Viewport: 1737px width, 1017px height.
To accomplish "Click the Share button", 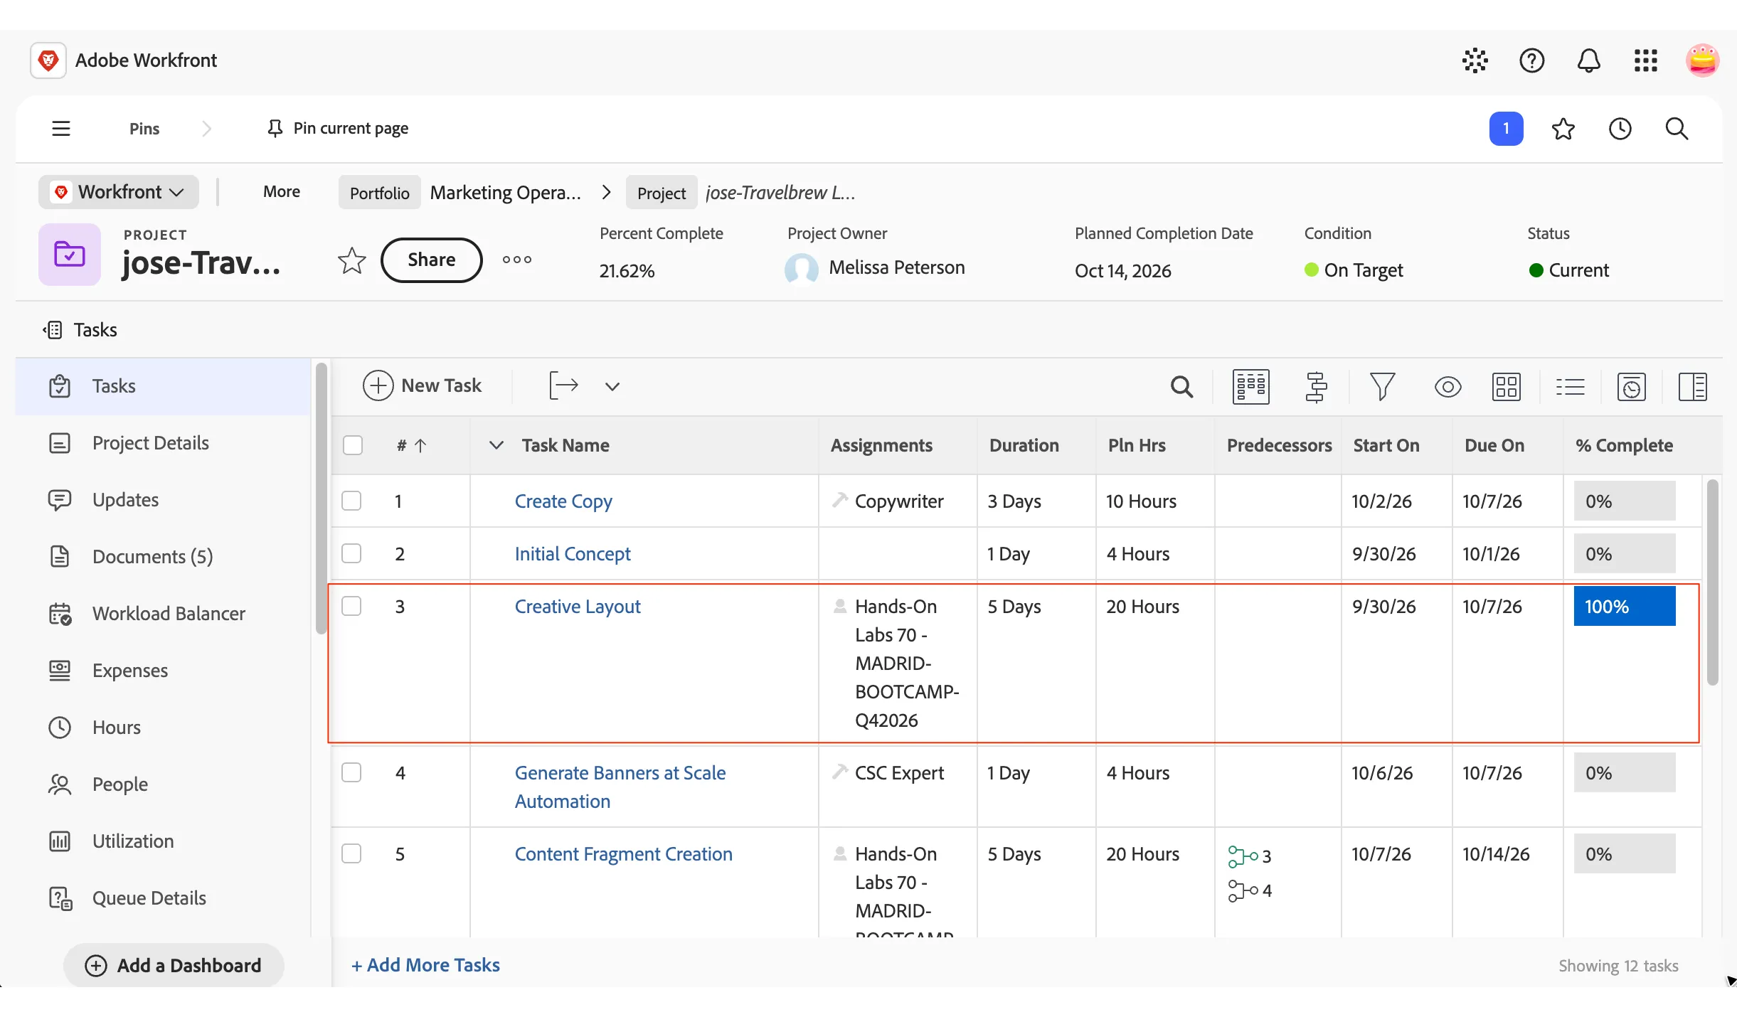I will (432, 260).
